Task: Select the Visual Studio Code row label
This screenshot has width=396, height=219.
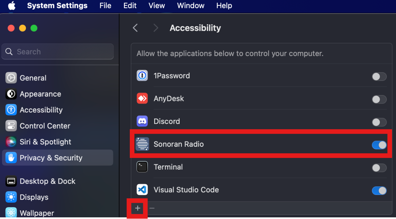Action: 186,190
